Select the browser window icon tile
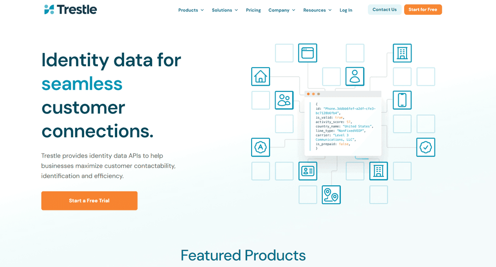The image size is (496, 267). point(307,53)
